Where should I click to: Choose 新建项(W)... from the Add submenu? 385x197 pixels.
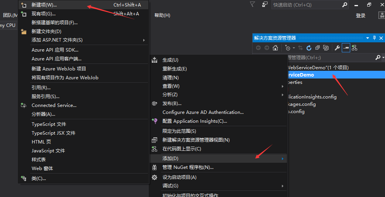click(x=83, y=5)
